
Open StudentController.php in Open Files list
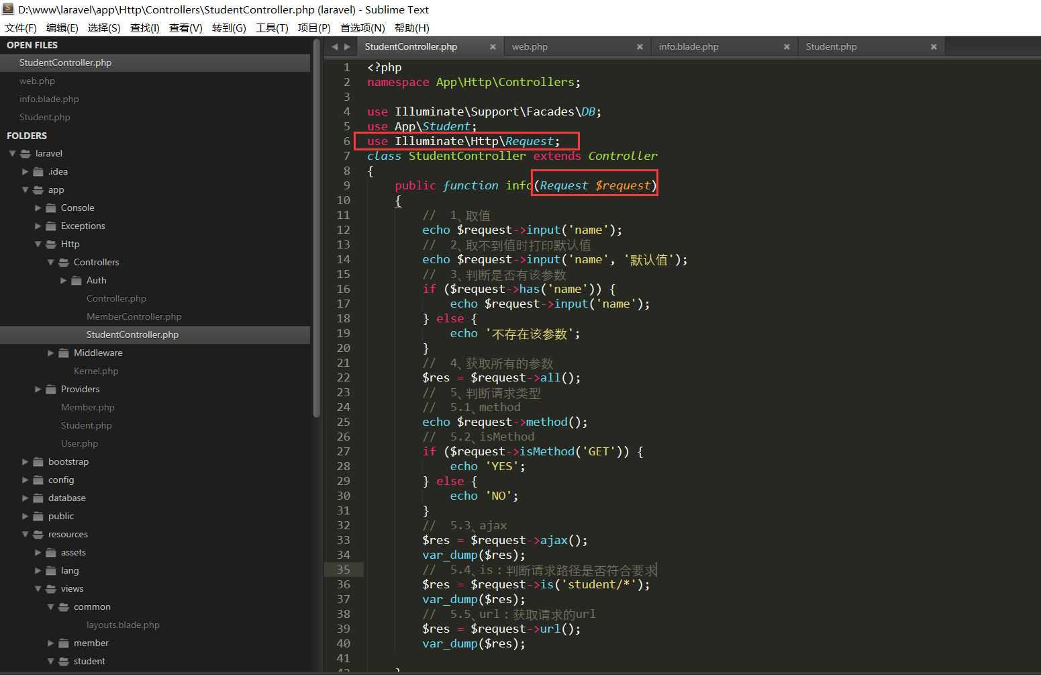[155, 62]
